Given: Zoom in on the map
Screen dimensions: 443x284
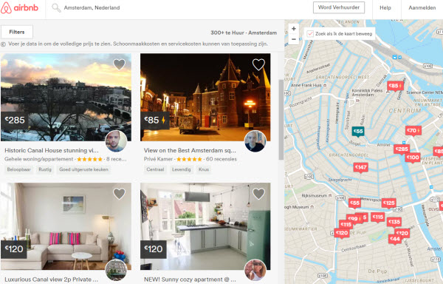Looking at the screenshot, I should 294,29.
